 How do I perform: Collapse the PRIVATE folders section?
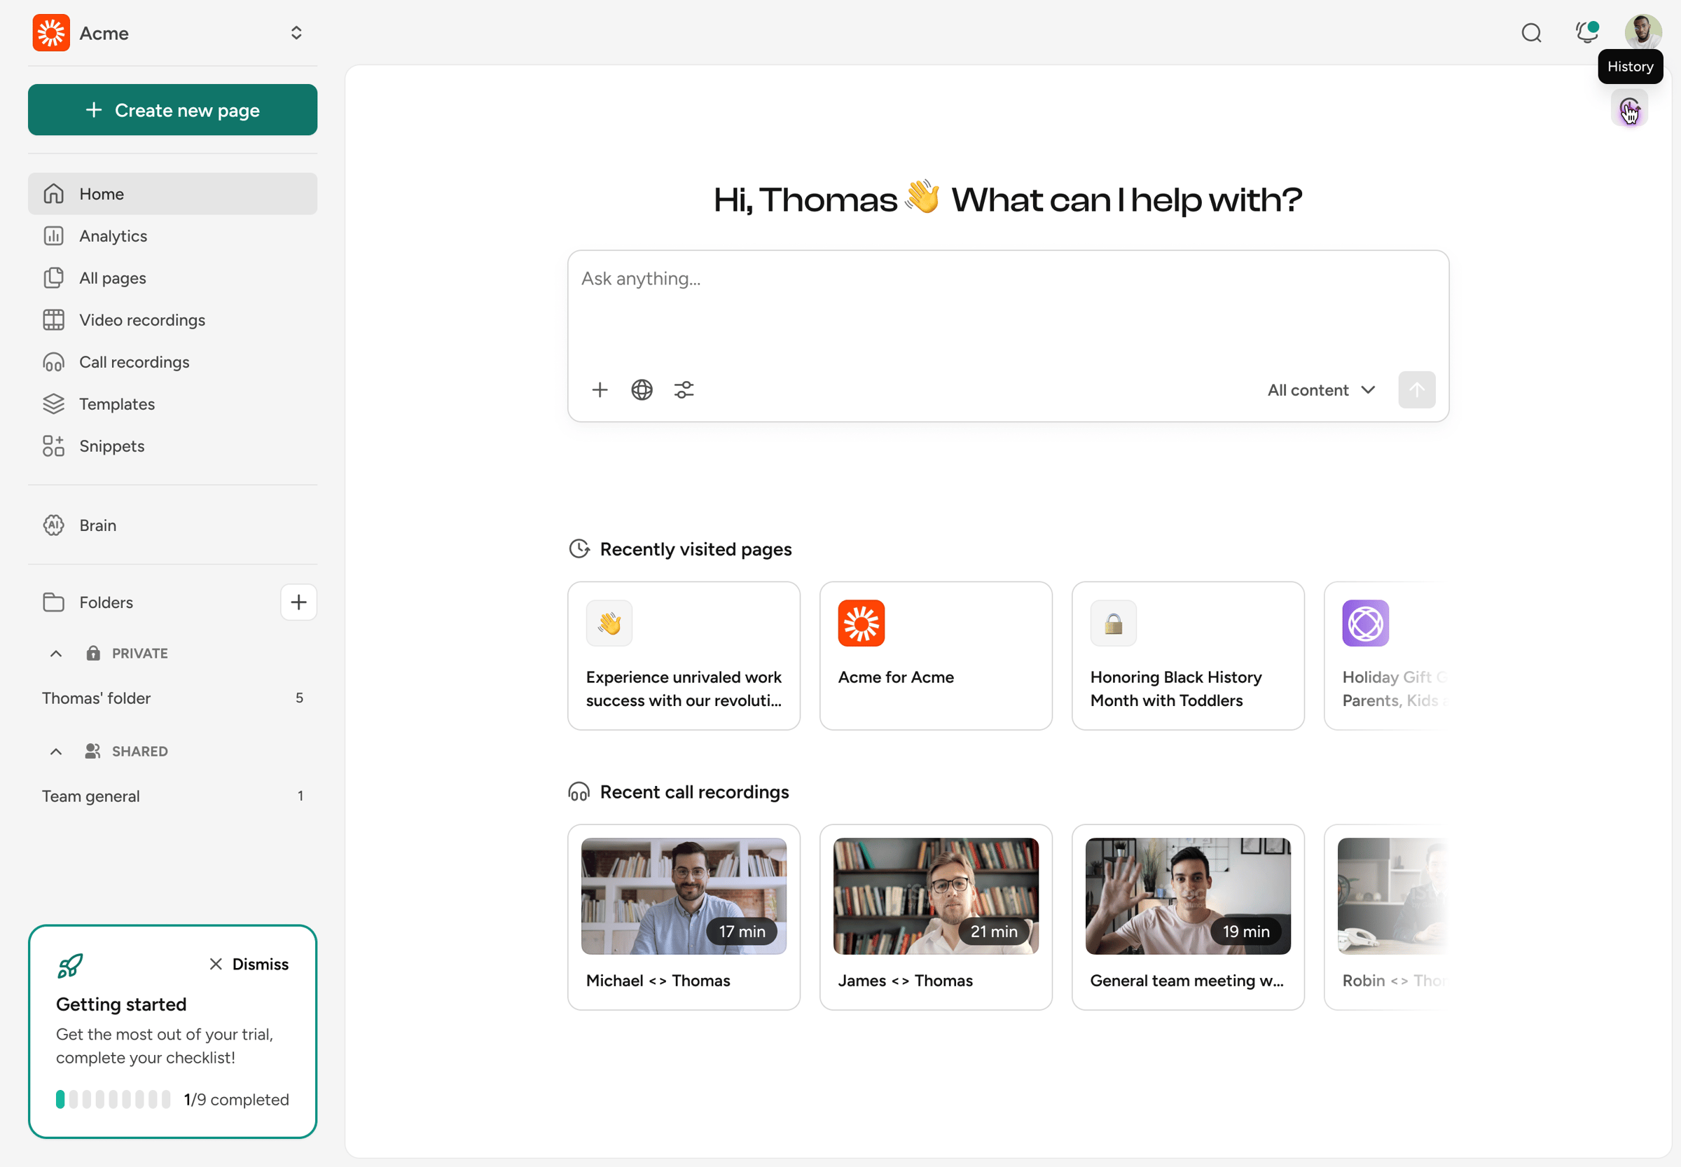(x=55, y=653)
